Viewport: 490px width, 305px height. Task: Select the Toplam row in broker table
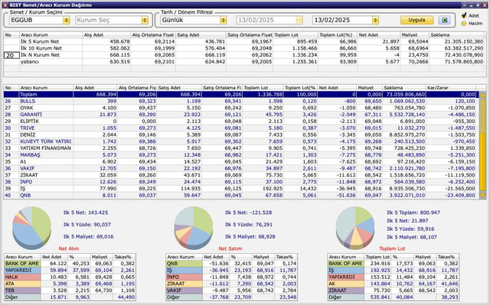click(x=240, y=95)
